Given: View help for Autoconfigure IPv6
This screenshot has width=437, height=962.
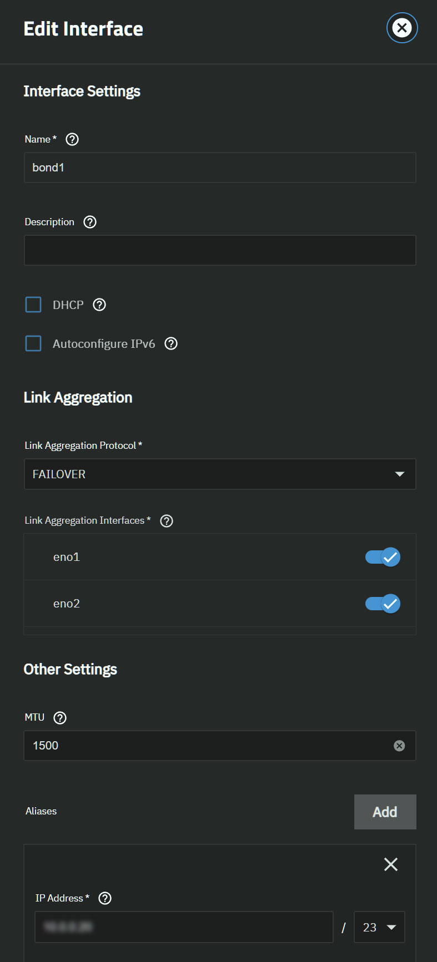Looking at the screenshot, I should [x=171, y=343].
